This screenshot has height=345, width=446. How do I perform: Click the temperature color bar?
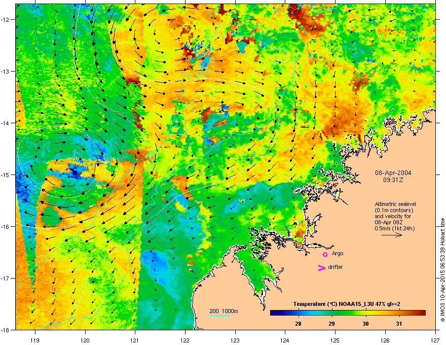[348, 313]
